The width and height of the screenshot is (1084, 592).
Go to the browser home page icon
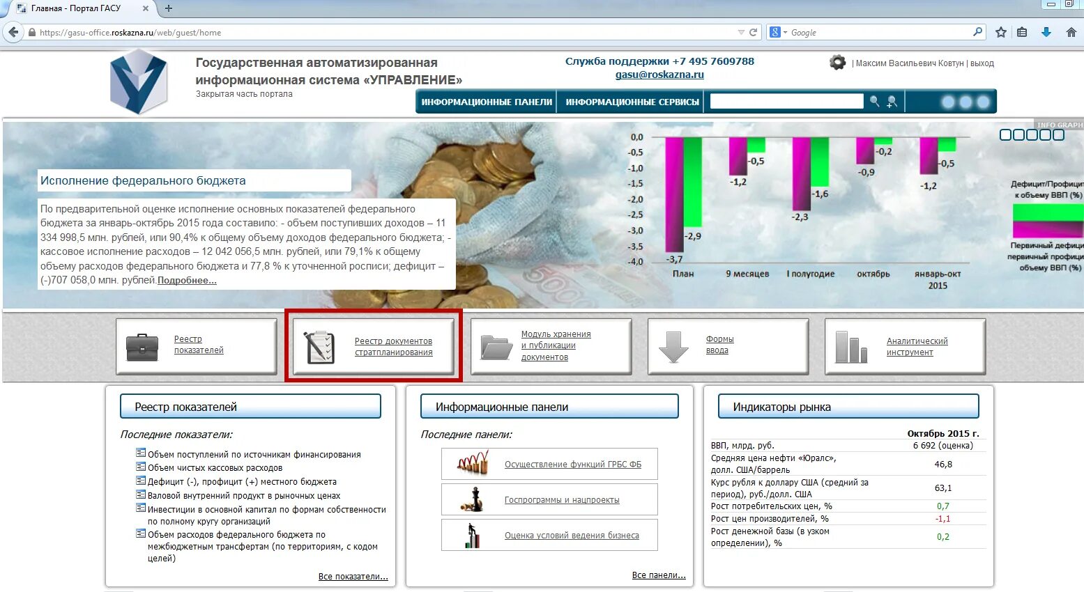1071,32
